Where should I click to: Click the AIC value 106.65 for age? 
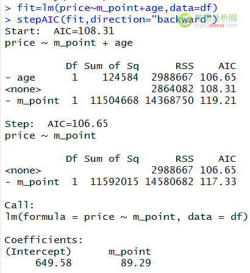[218, 78]
